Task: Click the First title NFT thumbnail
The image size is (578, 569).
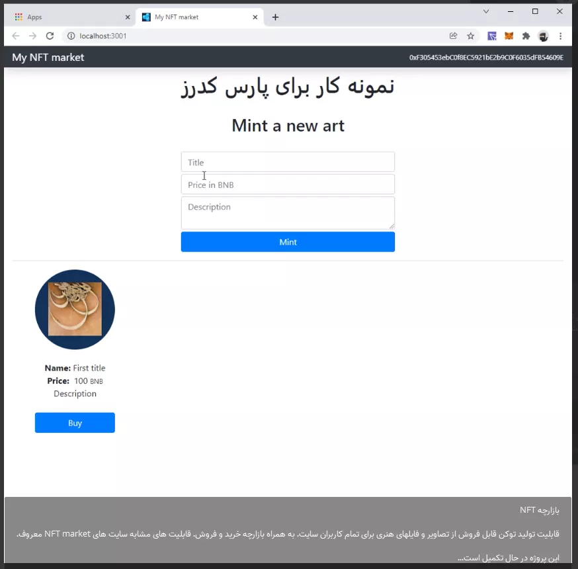Action: pos(75,310)
